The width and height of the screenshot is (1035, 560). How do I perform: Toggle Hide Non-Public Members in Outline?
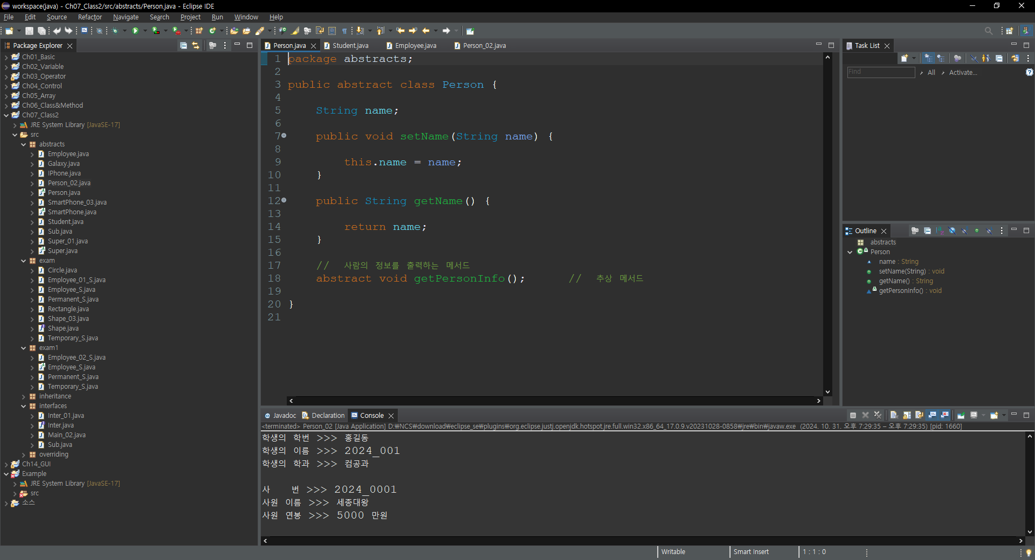tap(977, 231)
